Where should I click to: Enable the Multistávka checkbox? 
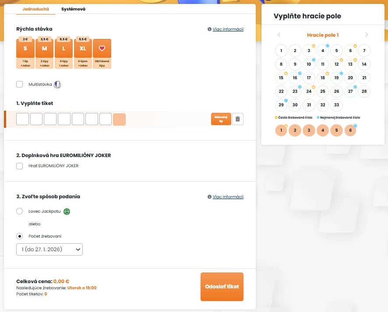pyautogui.click(x=19, y=84)
